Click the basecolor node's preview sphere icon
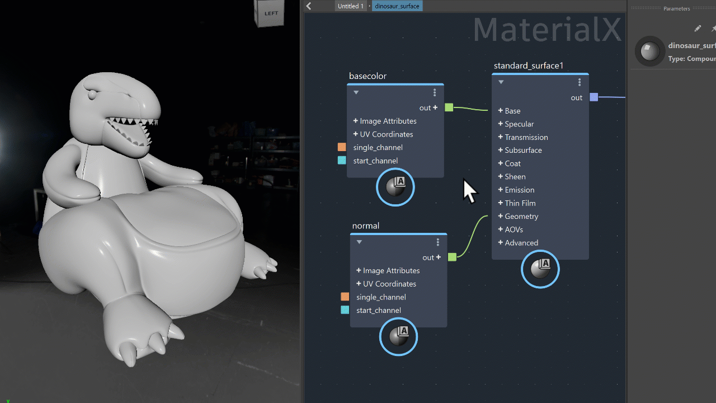 pyautogui.click(x=395, y=187)
